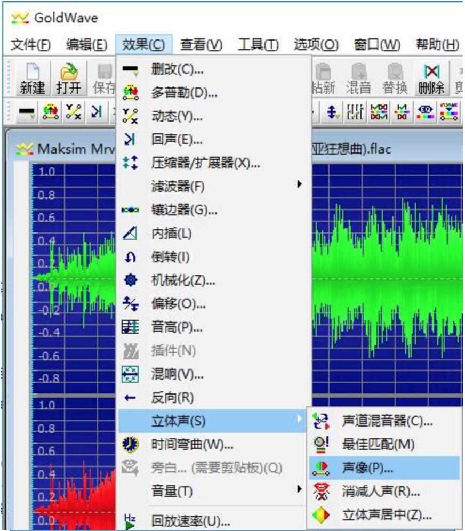The height and width of the screenshot is (531, 465).
Task: Open the 文件(F) menu
Action: 30,44
